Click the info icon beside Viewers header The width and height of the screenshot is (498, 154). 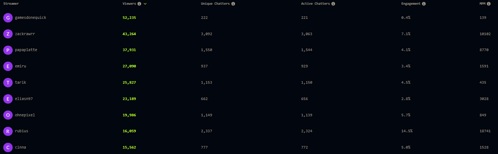pyautogui.click(x=139, y=4)
